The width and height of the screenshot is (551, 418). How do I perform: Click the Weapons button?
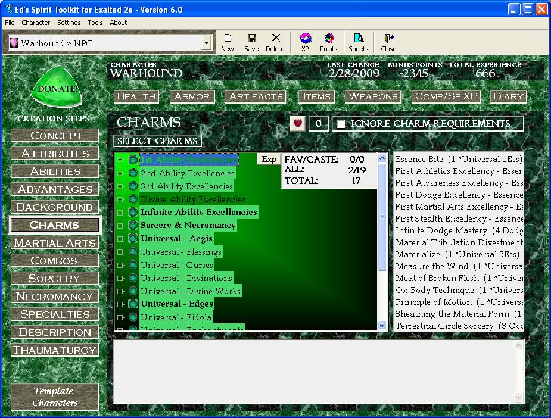pos(373,96)
